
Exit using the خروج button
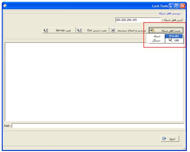point(170,139)
